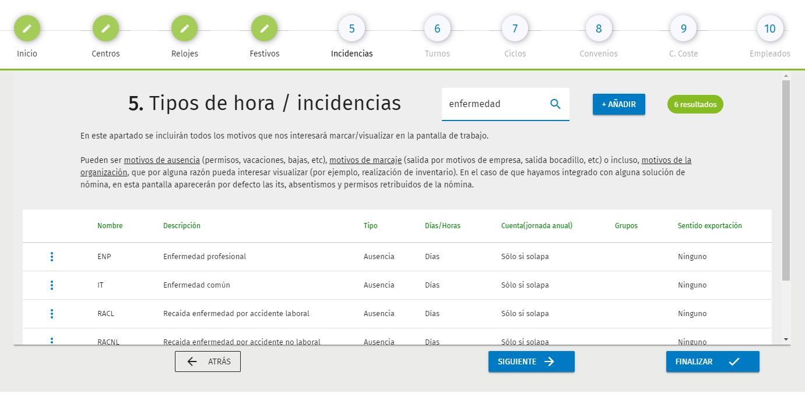
Task: Select step 5 circle for Incidencias
Action: (351, 29)
